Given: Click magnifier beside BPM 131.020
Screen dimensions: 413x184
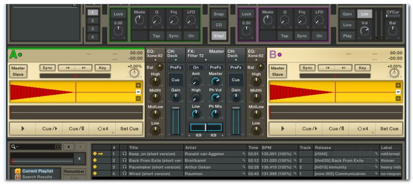Looking at the screenshot, I should click(x=295, y=160).
